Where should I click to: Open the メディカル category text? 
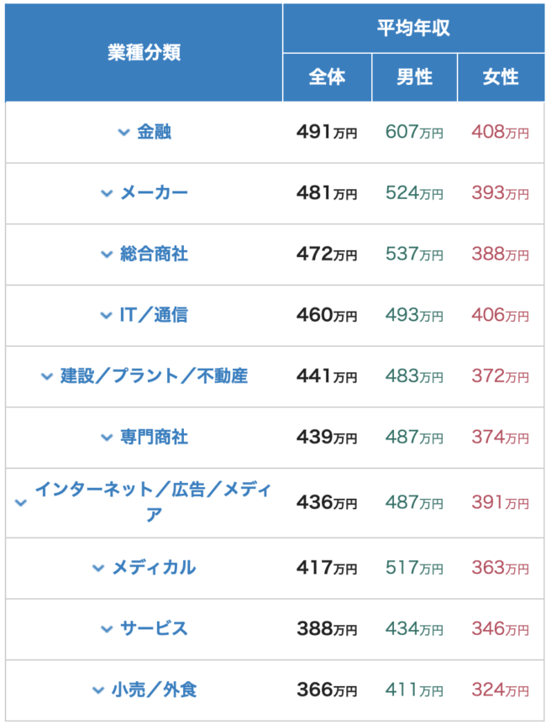pyautogui.click(x=154, y=568)
